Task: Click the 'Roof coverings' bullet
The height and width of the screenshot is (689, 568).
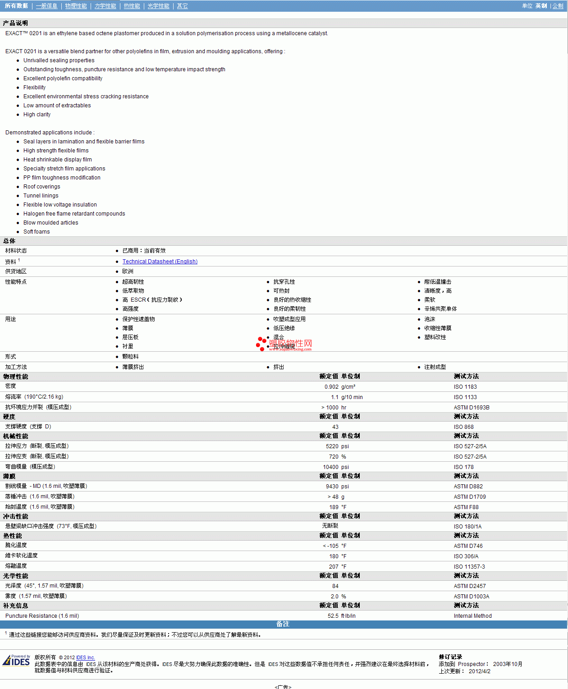Action: click(x=42, y=187)
